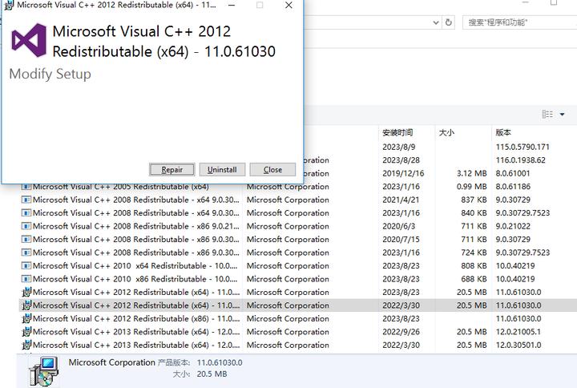Select Visual C++ 2005 Redistributable (x64) row
This screenshot has height=388, width=577.
point(298,187)
